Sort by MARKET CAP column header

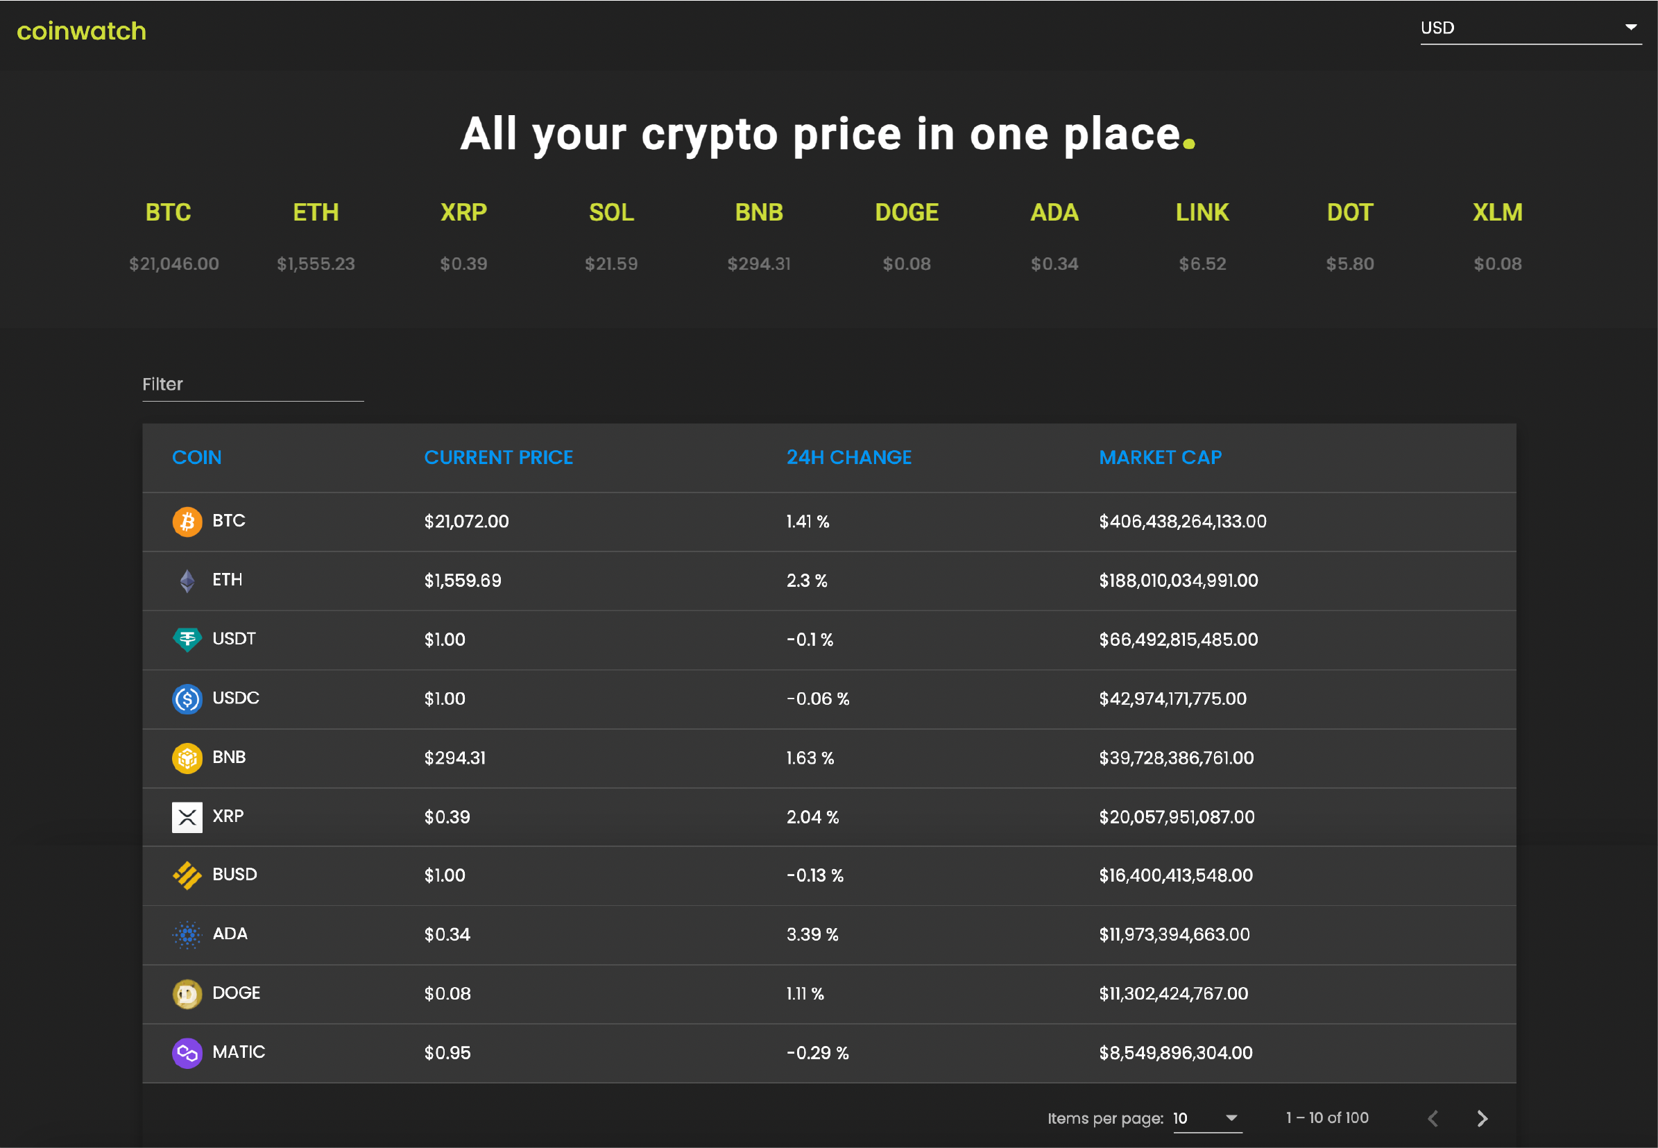[x=1160, y=458]
